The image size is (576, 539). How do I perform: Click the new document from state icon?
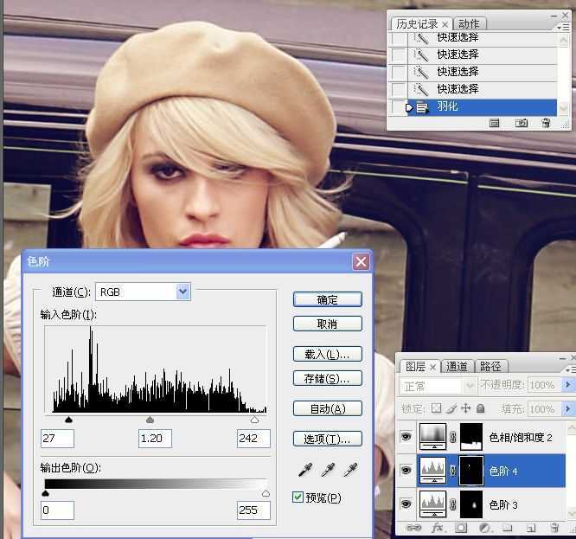495,123
